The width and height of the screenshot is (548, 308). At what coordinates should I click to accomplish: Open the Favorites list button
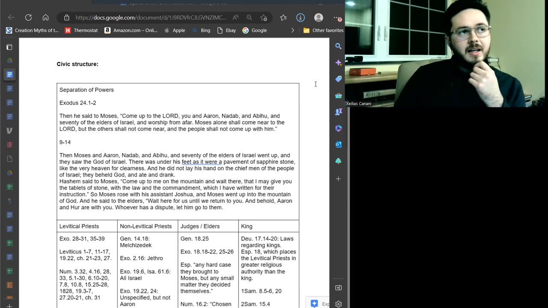point(283,18)
